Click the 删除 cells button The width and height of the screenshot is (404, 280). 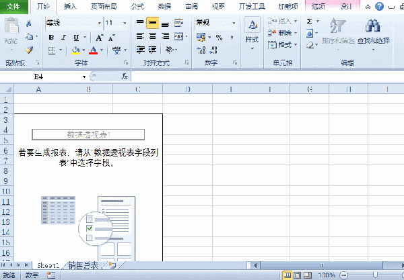[282, 33]
